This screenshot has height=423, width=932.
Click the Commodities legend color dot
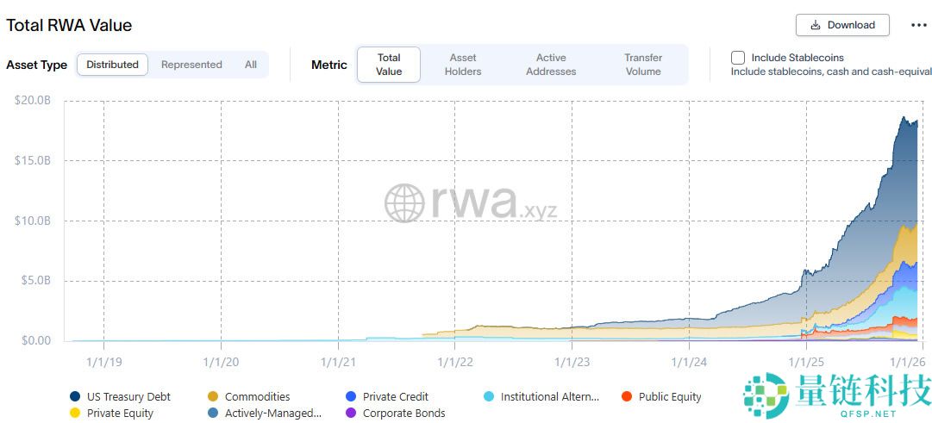click(x=213, y=397)
